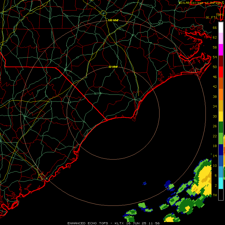Screen dimensions: 225x225
Task: Click the magenta legend swatch
Action: coord(221,50)
